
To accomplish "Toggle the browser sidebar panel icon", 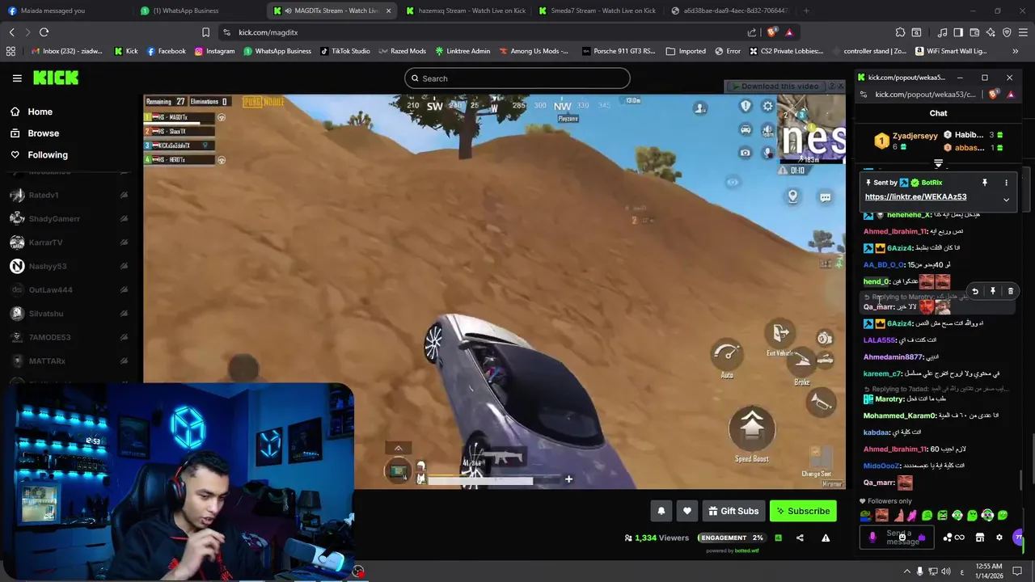I will (958, 32).
